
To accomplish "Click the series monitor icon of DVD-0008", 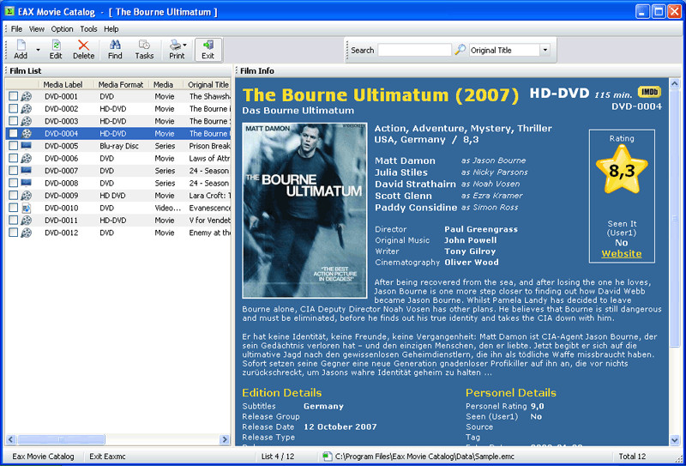I will 27,183.
